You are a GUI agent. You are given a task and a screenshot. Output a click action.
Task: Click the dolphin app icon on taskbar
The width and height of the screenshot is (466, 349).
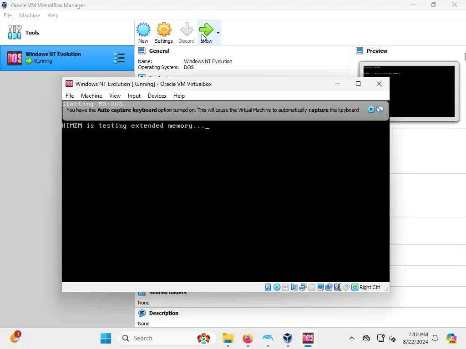(x=268, y=338)
